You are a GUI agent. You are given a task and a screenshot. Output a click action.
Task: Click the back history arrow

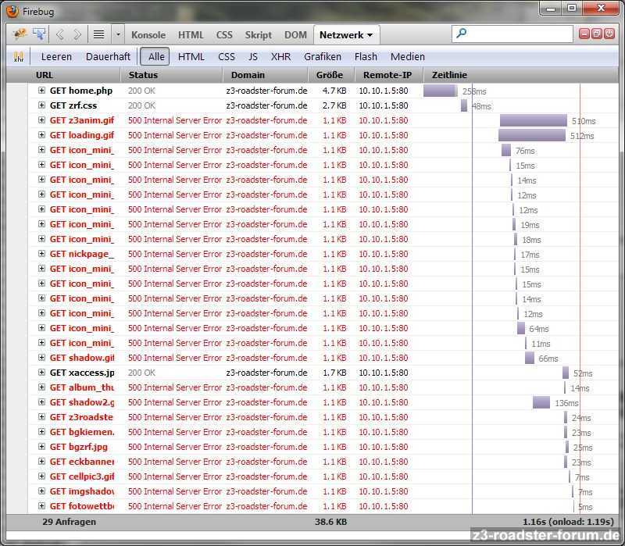(x=59, y=34)
